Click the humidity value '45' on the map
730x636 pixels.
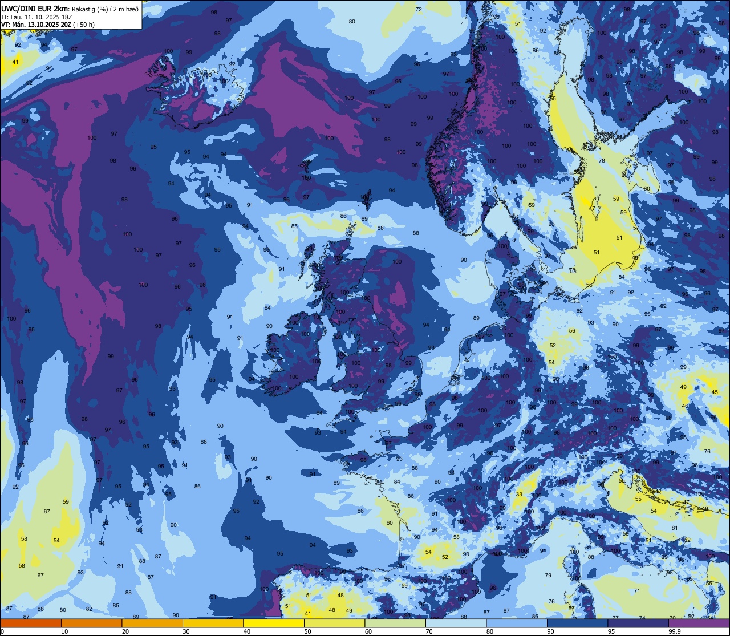pos(715,392)
